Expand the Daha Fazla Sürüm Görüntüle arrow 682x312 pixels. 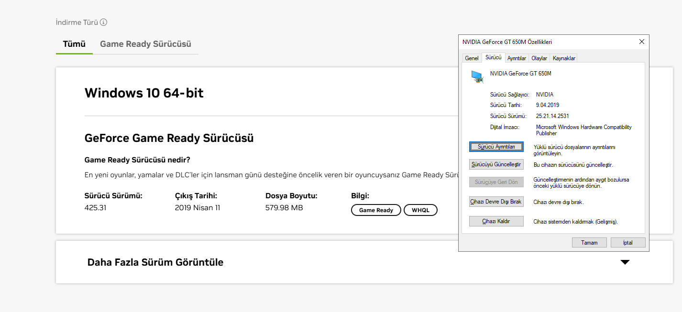[x=625, y=262]
